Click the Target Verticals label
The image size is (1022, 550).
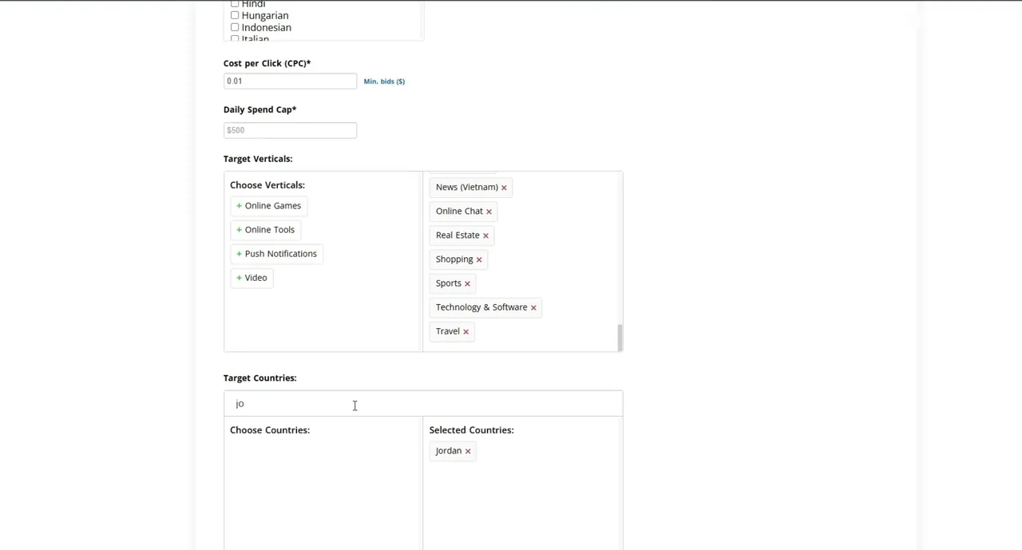pos(258,159)
